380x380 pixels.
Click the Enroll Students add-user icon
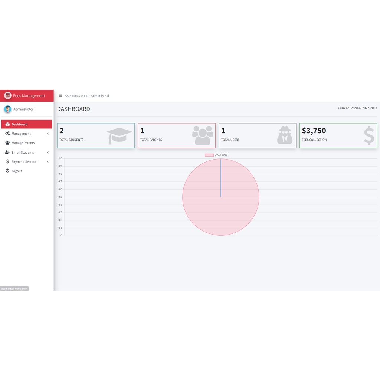click(8, 152)
